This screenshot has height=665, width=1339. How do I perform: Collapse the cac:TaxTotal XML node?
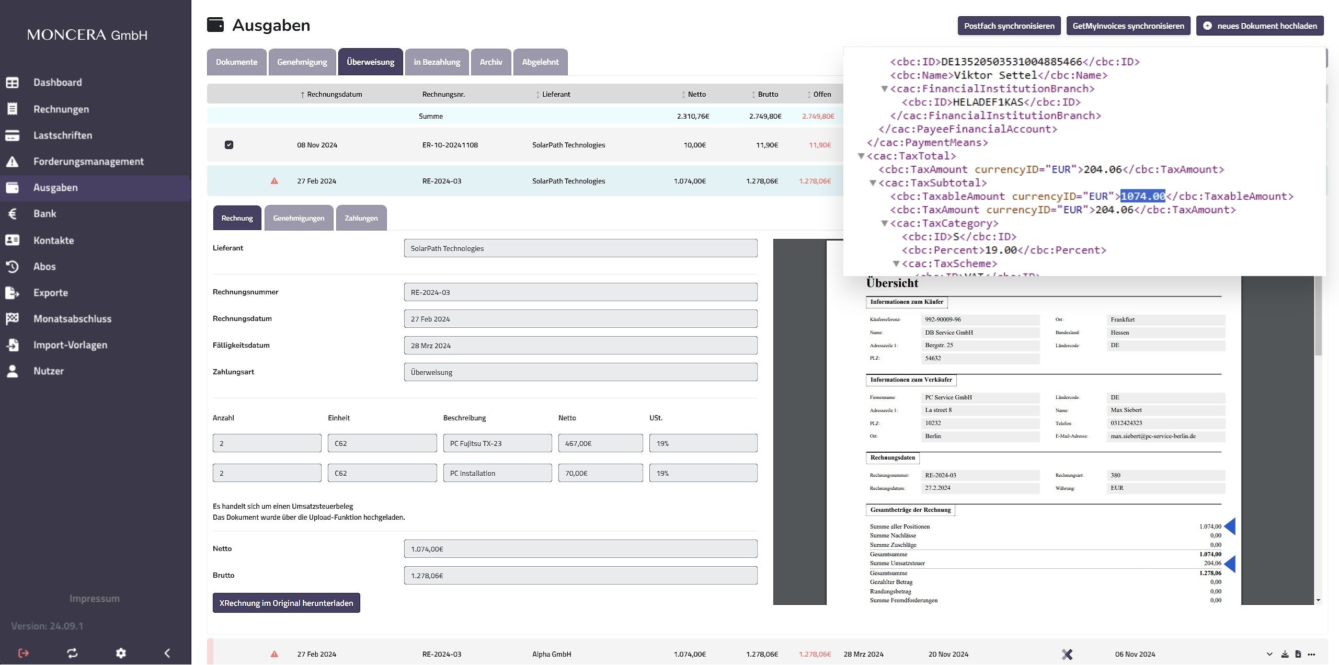click(861, 156)
